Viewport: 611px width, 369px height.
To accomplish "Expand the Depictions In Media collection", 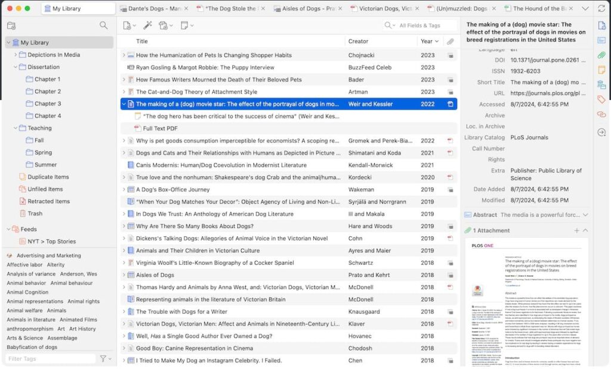I will click(x=16, y=55).
